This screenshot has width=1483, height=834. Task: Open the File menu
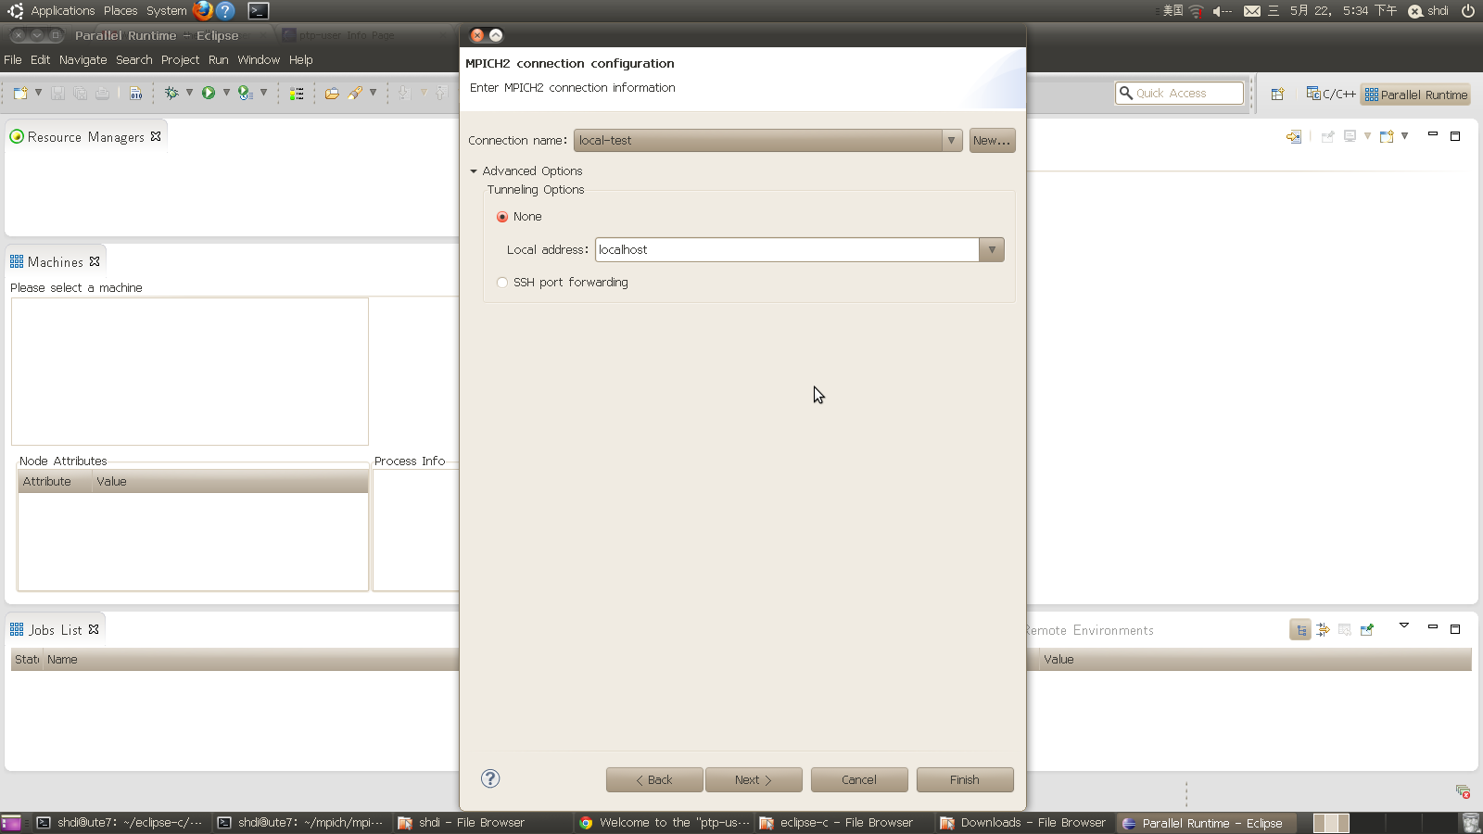click(13, 59)
